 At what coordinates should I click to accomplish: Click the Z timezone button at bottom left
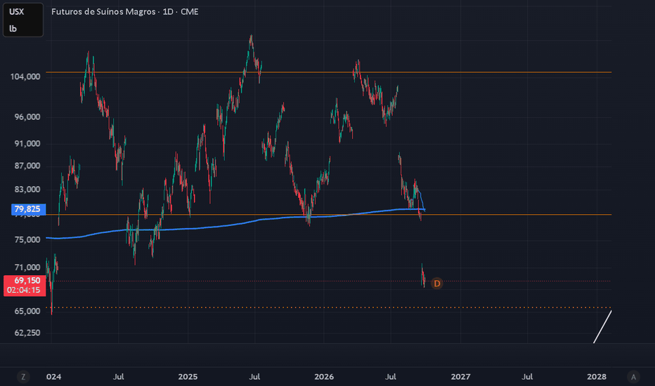click(x=23, y=377)
